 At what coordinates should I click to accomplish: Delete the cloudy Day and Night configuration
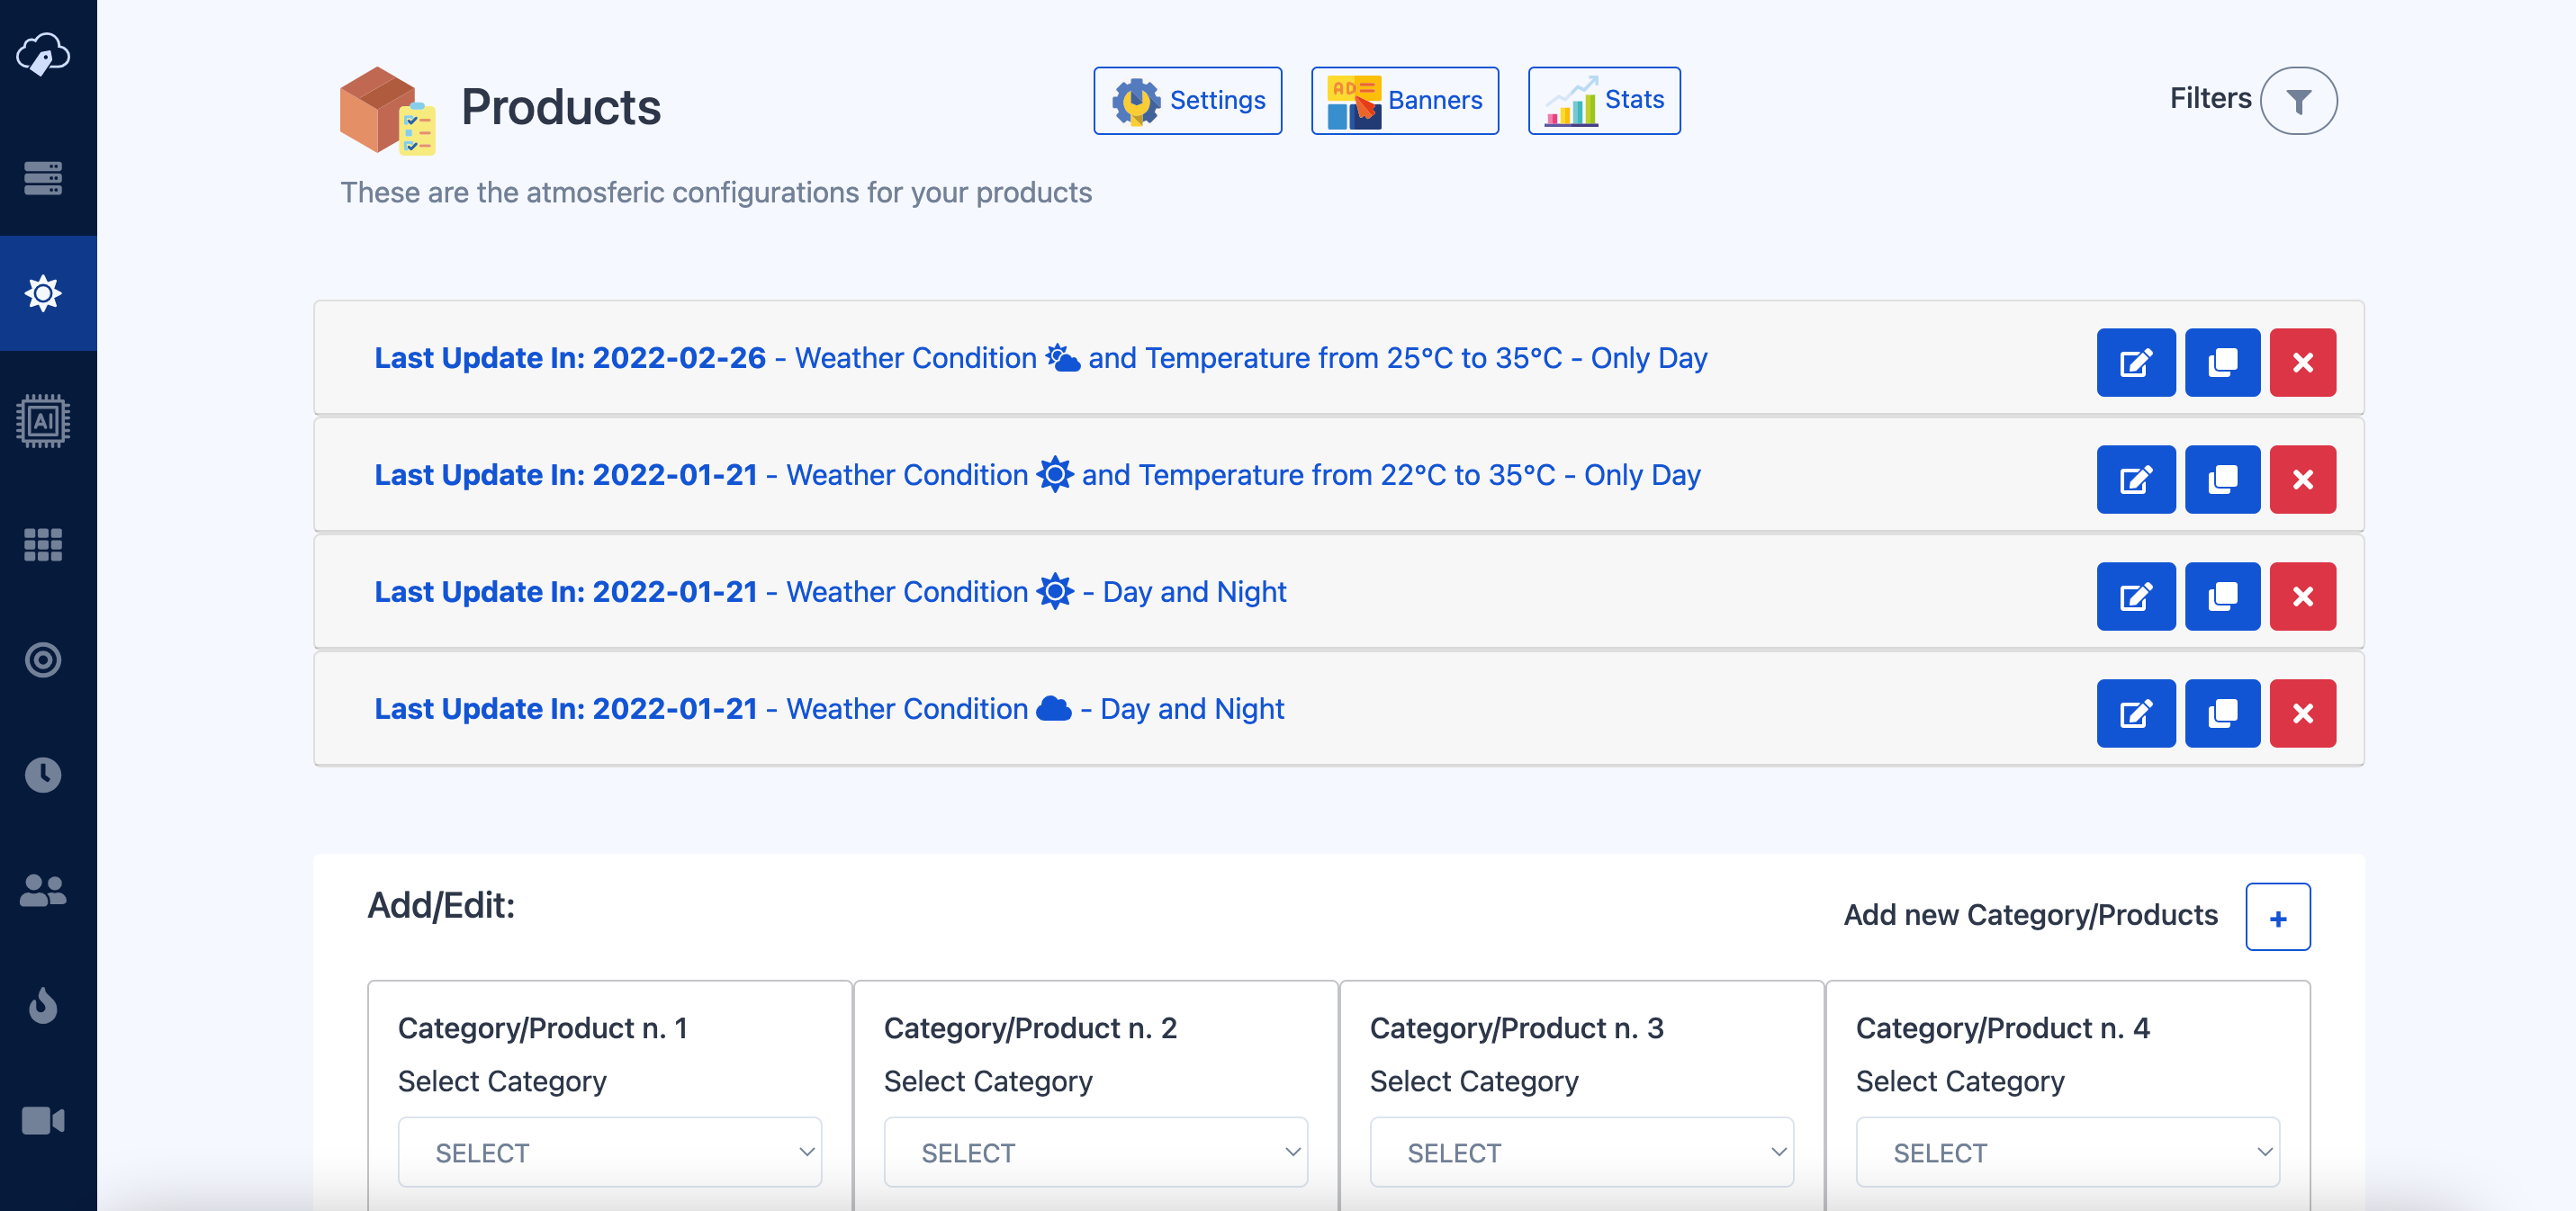tap(2302, 713)
